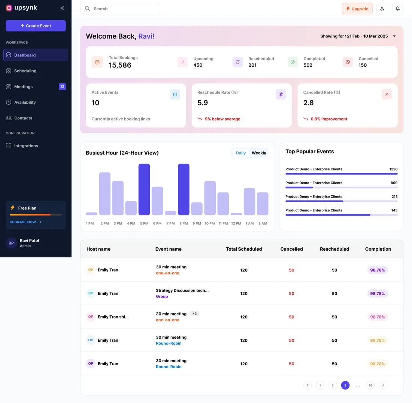
Task: Click the Free Plan usage progress bar
Action: click(36, 215)
